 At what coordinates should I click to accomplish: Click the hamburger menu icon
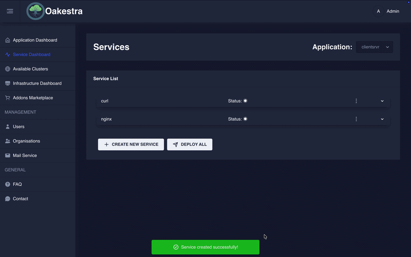[10, 11]
